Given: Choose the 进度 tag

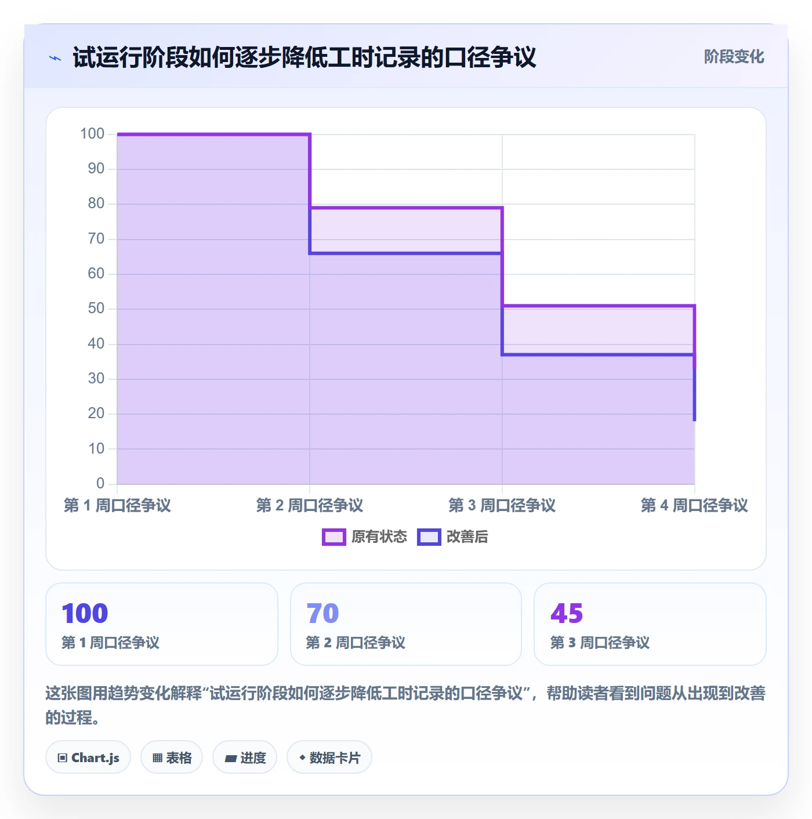Looking at the screenshot, I should pyautogui.click(x=245, y=758).
